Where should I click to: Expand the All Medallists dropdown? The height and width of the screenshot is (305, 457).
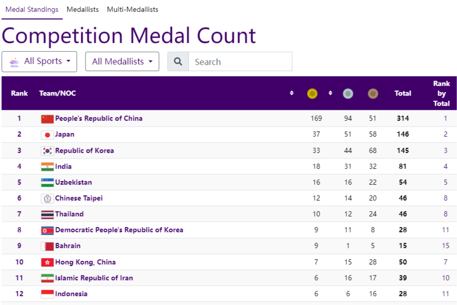click(x=122, y=62)
